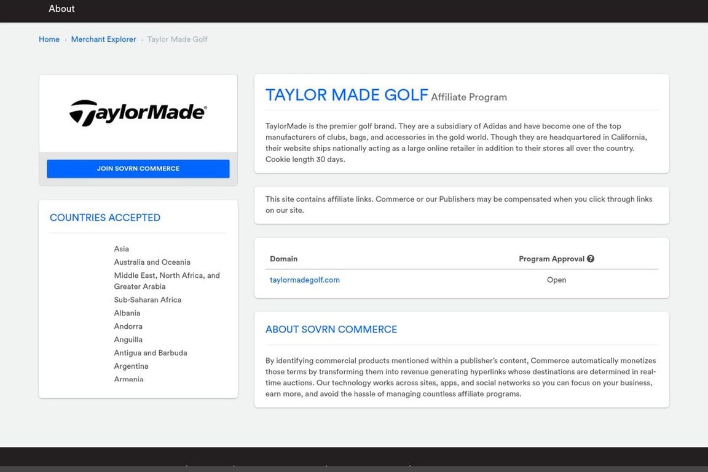Select Andorra in the countries list

pyautogui.click(x=128, y=326)
